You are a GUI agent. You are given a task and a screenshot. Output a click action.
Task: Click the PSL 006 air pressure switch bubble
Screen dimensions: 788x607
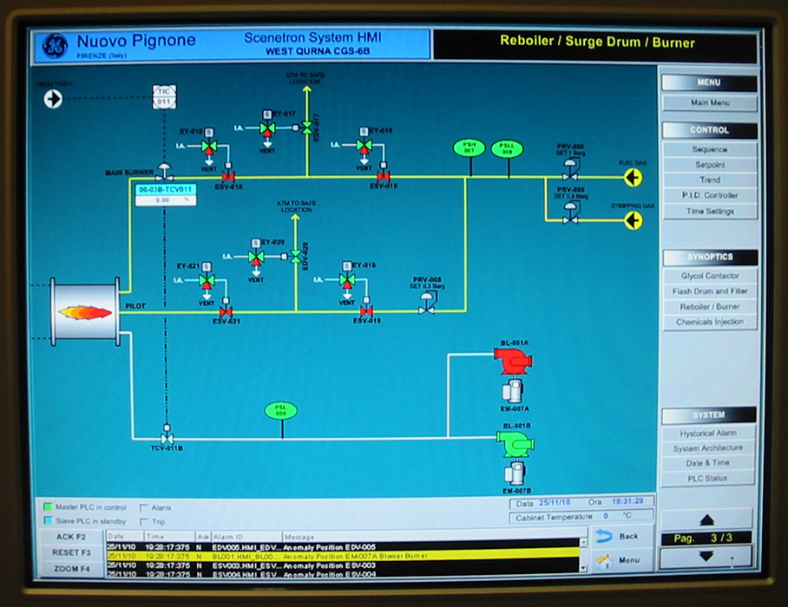(x=281, y=411)
